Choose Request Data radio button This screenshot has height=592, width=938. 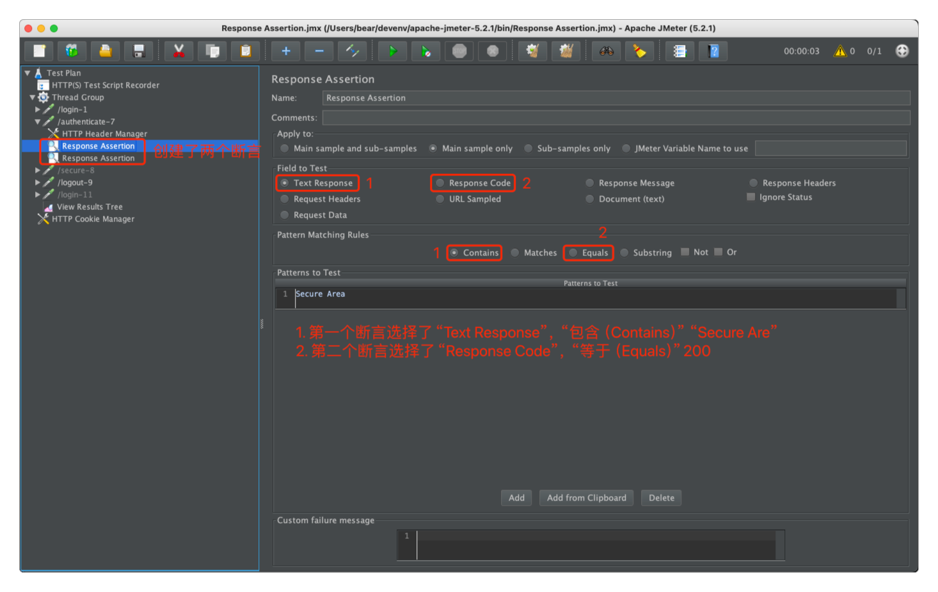click(314, 215)
